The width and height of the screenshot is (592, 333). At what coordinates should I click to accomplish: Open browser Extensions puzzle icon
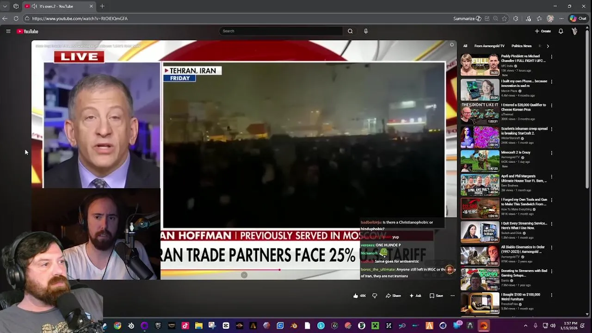coord(516,18)
